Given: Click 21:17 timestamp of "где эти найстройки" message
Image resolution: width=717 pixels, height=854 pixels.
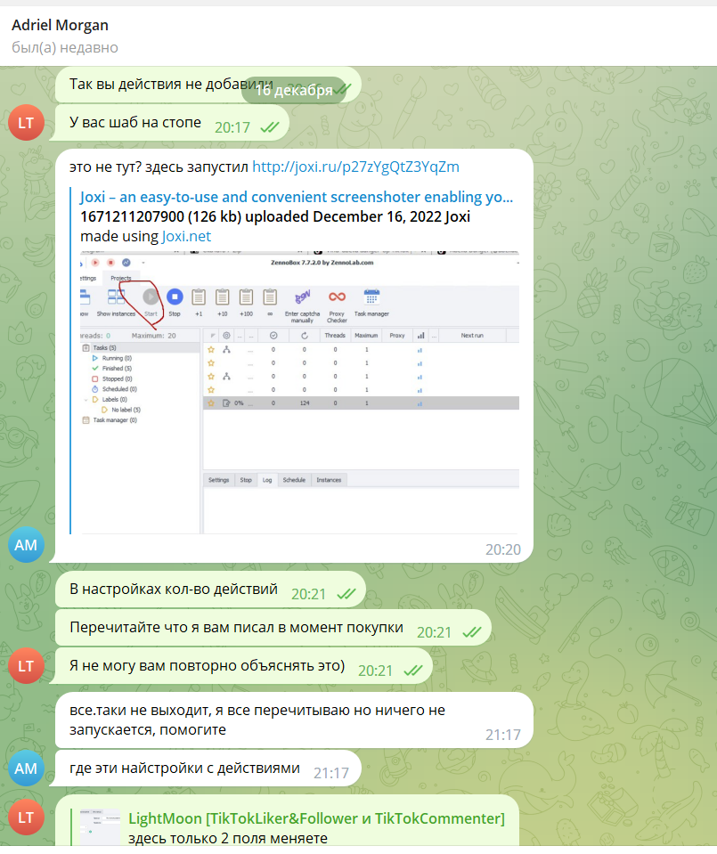Looking at the screenshot, I should [x=331, y=773].
